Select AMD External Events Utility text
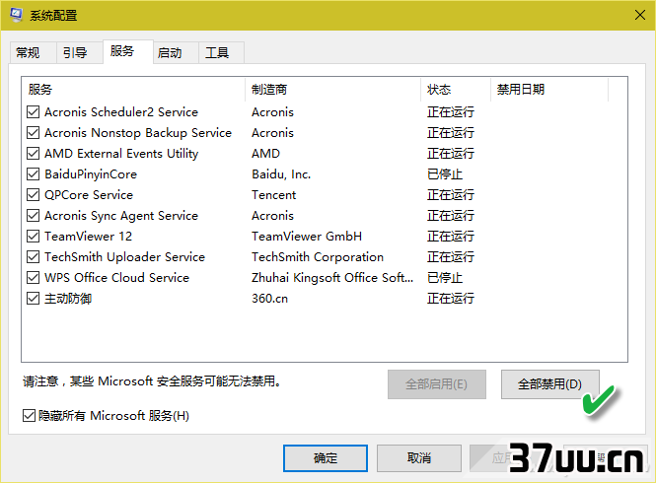The height and width of the screenshot is (483, 656). point(121,154)
